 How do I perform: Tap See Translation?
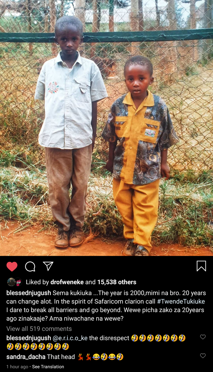[48, 367]
